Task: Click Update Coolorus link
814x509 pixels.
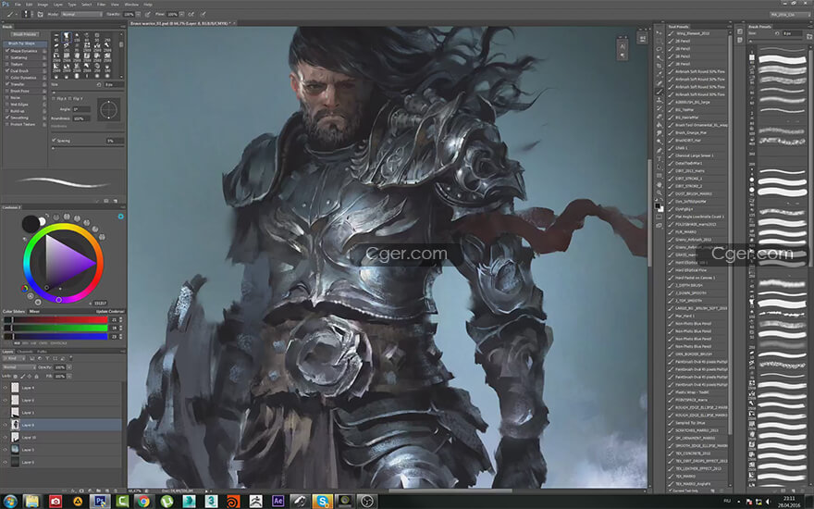Action: [x=110, y=311]
